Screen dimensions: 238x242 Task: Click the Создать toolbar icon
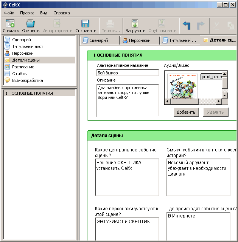click(x=10, y=23)
